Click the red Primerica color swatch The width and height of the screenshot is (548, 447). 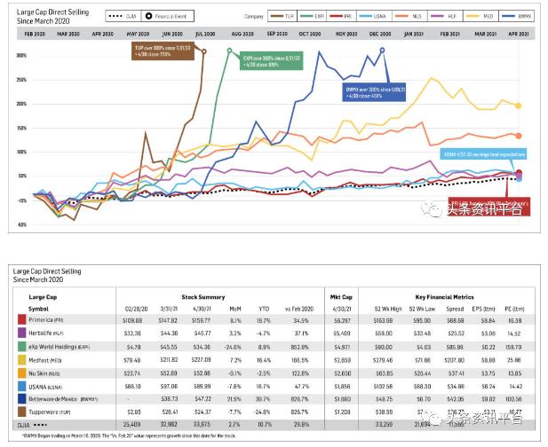tap(21, 319)
